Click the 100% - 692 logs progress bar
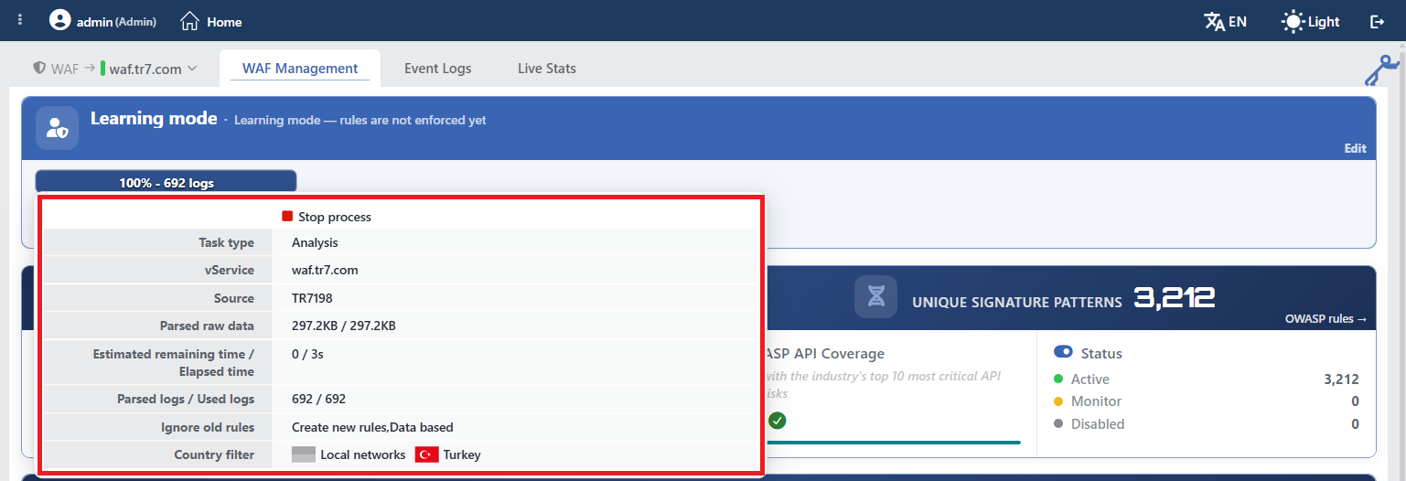This screenshot has width=1406, height=481. (166, 182)
